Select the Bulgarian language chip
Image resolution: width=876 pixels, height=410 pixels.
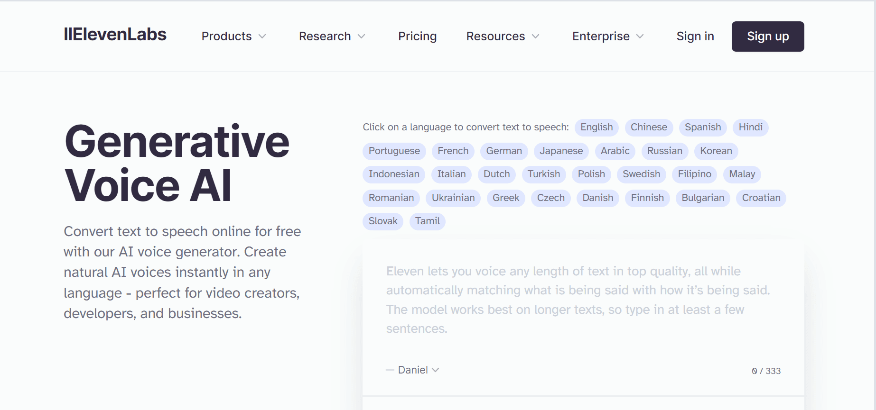coord(703,198)
